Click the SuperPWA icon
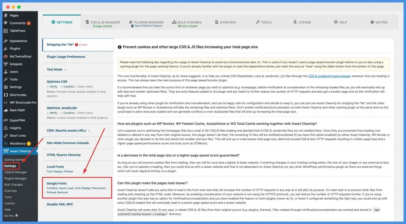 [6, 120]
